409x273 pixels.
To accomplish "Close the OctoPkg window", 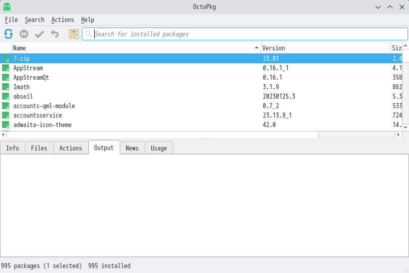I will tap(402, 7).
